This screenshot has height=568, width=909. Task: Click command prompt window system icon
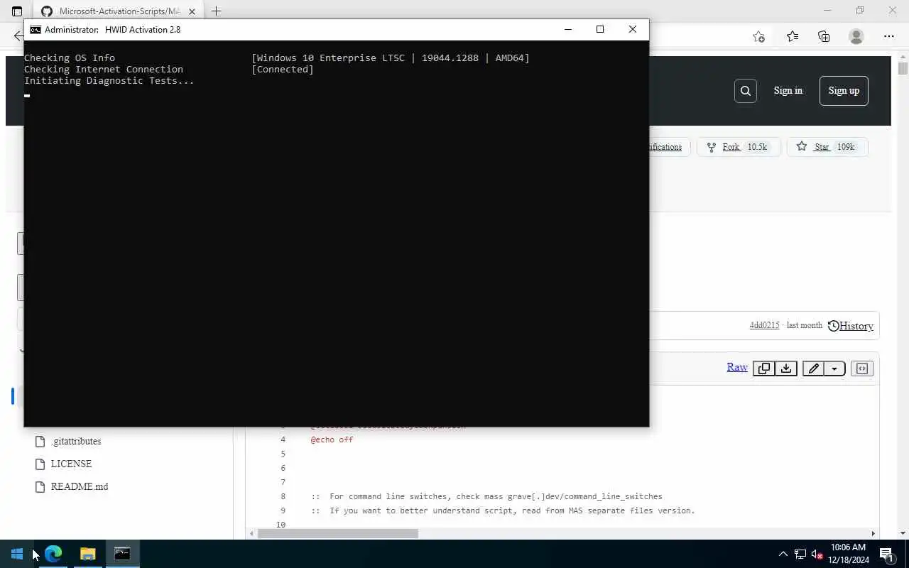point(35,30)
